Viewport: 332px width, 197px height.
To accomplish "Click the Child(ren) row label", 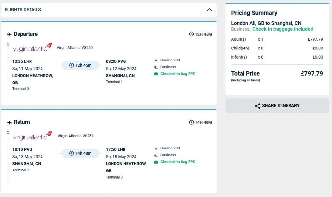I will pyautogui.click(x=240, y=48).
